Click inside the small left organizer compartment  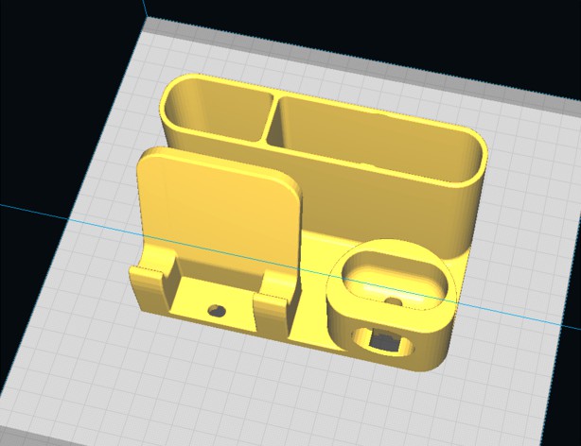[220, 113]
